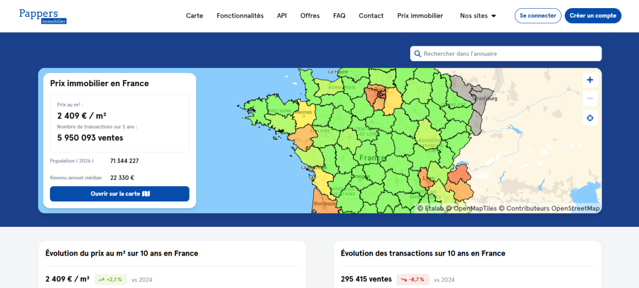Focus the Rechercher dans l'annuaire field
The height and width of the screenshot is (288, 639).
(x=505, y=54)
